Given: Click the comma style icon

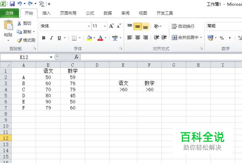Looking at the screenshot, I should click(x=230, y=38).
